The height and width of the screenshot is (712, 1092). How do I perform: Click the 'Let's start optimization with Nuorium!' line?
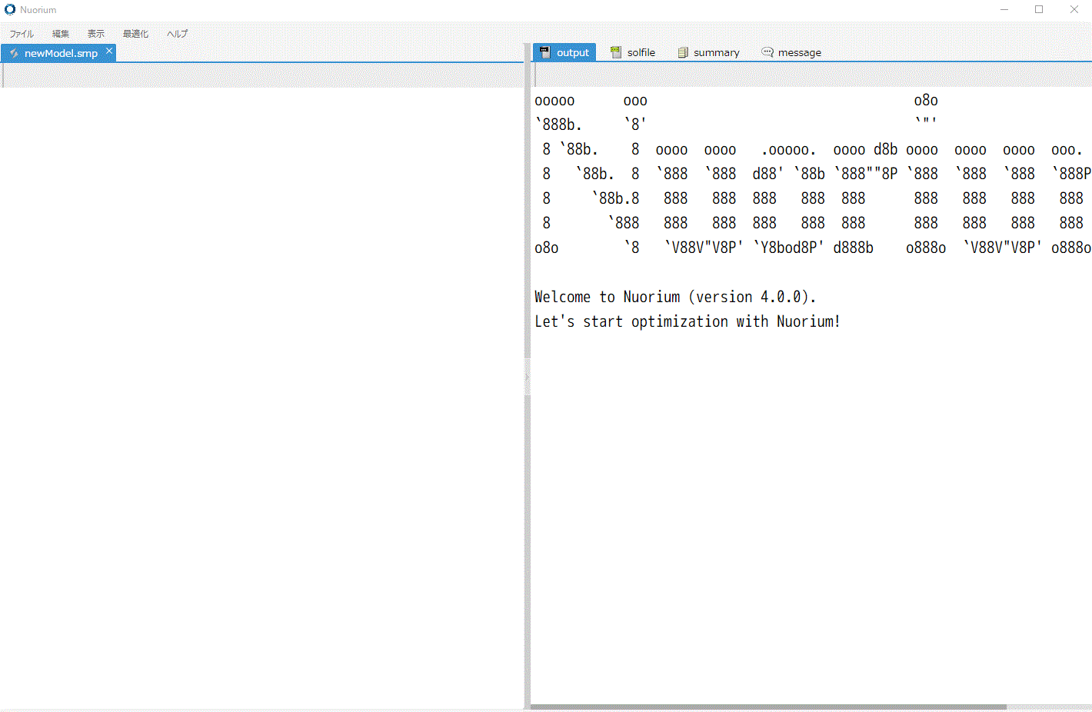pos(687,321)
